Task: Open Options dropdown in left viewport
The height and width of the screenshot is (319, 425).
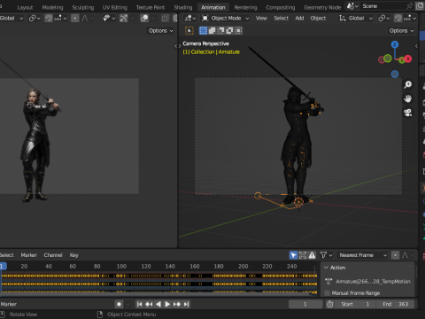Action: click(161, 31)
